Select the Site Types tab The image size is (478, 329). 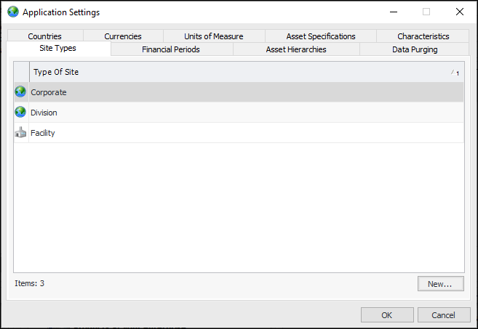(x=57, y=49)
